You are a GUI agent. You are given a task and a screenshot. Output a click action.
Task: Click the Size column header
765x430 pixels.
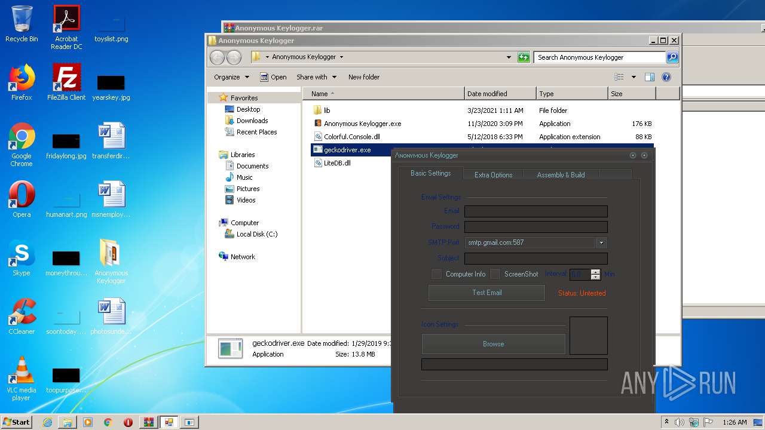(x=632, y=94)
